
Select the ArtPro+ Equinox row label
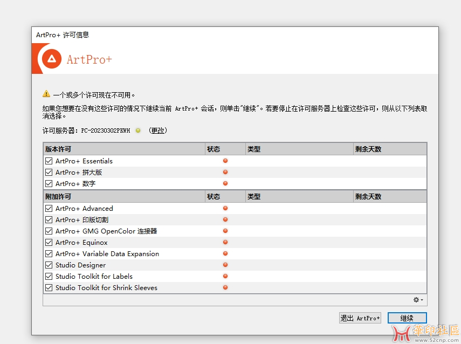(x=81, y=243)
